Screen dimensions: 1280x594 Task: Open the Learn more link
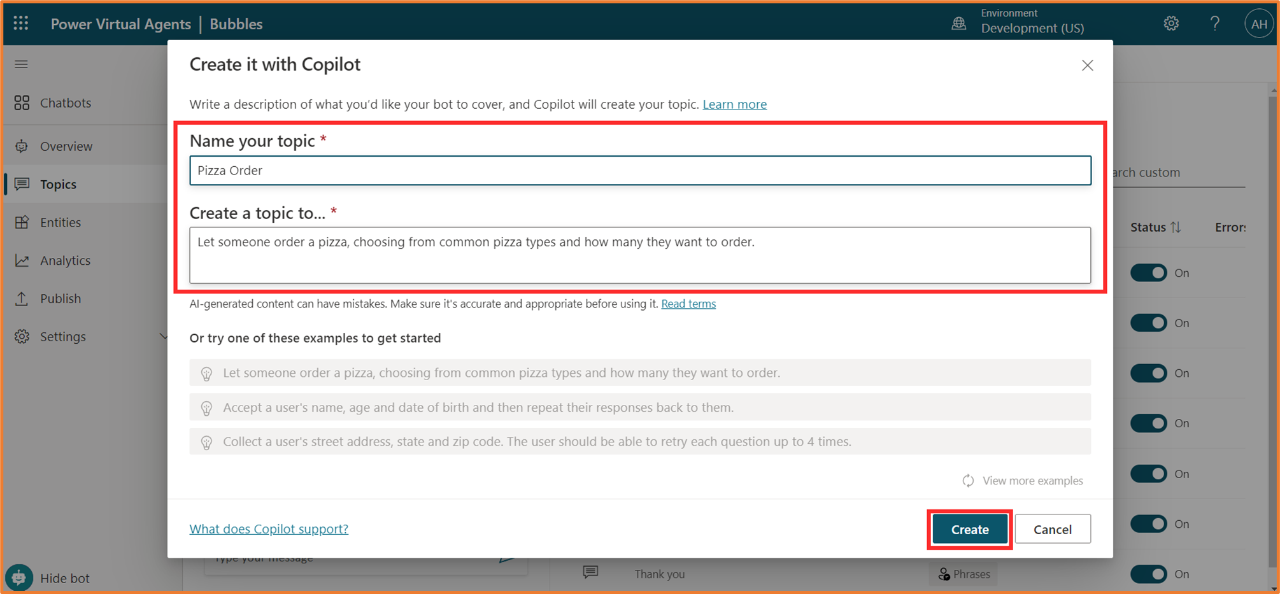734,104
